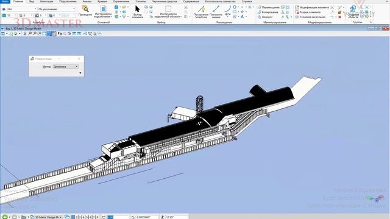Screen dimensions: 390x219
Task: Open the active color dropdown showing 15
Action: 12,15
